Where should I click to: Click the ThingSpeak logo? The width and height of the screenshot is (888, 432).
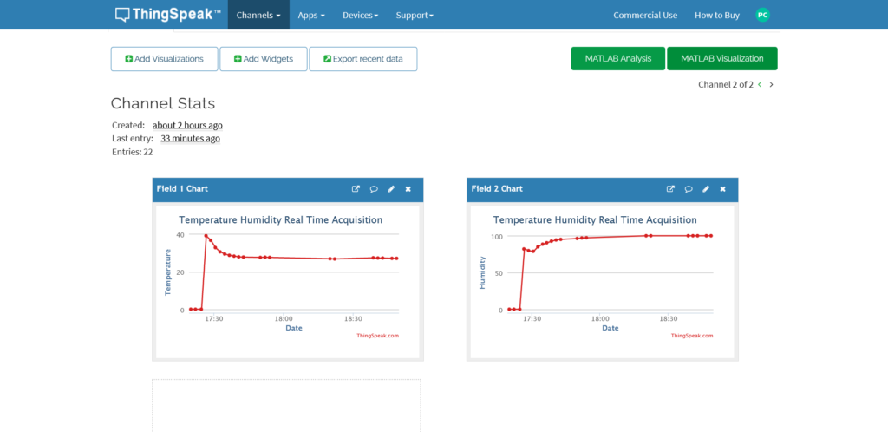click(167, 15)
